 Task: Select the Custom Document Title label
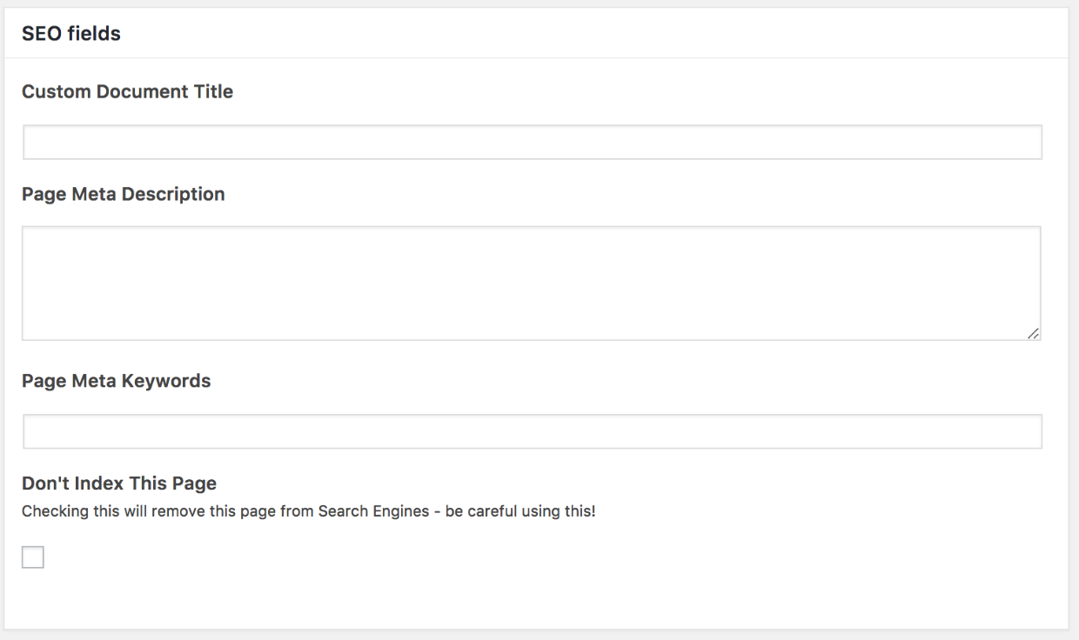click(127, 91)
